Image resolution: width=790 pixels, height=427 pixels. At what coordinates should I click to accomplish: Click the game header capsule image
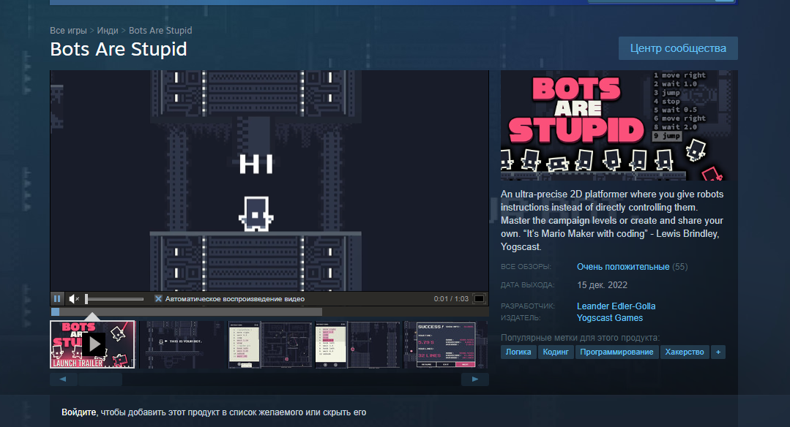[619, 125]
